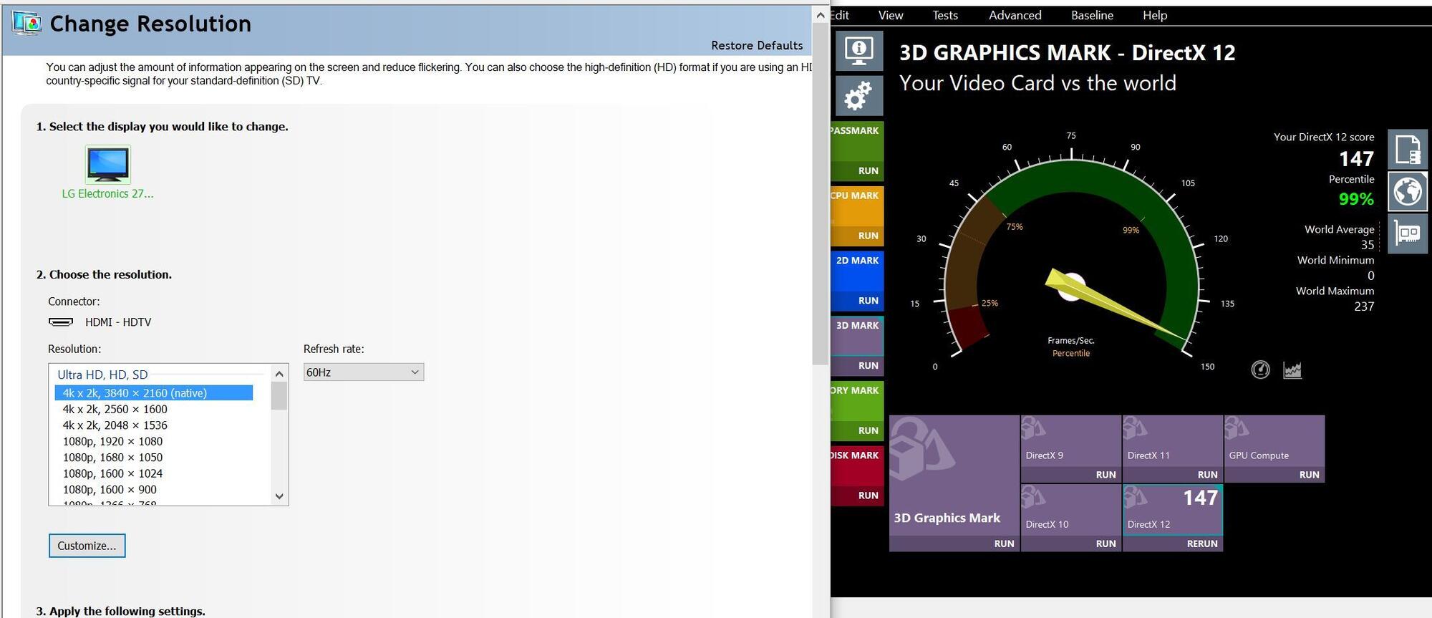Click the LG Electronics display monitor icon

tap(108, 165)
